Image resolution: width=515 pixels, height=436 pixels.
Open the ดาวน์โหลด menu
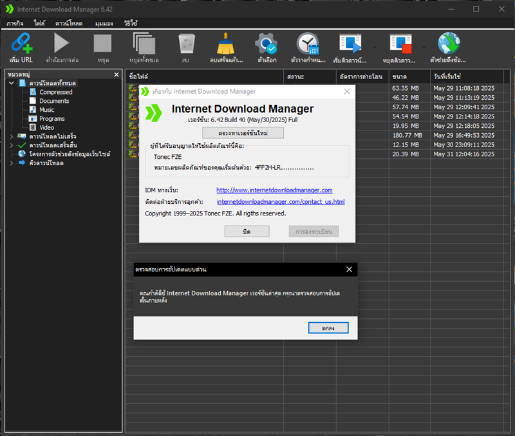(x=69, y=23)
